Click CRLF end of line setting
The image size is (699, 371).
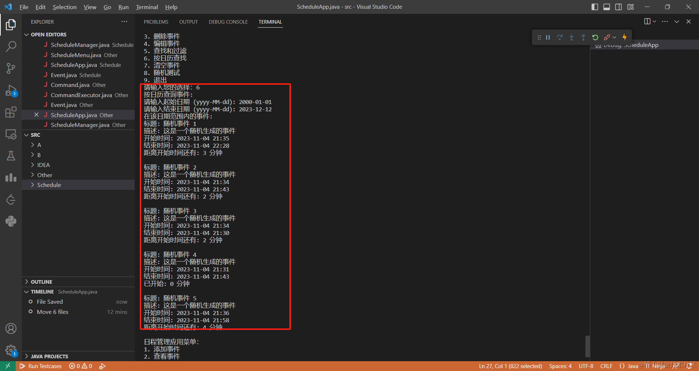(x=606, y=366)
